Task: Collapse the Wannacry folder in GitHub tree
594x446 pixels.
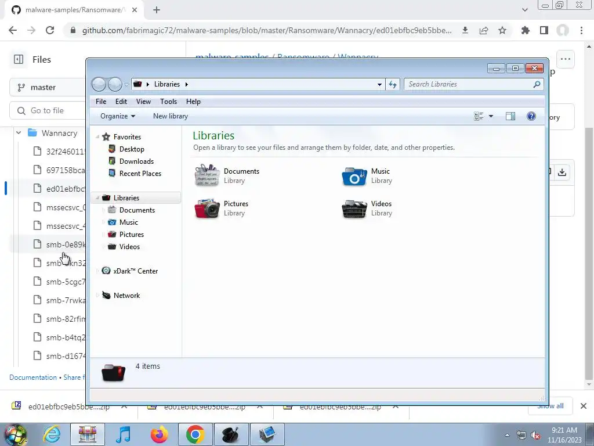Action: 19,133
